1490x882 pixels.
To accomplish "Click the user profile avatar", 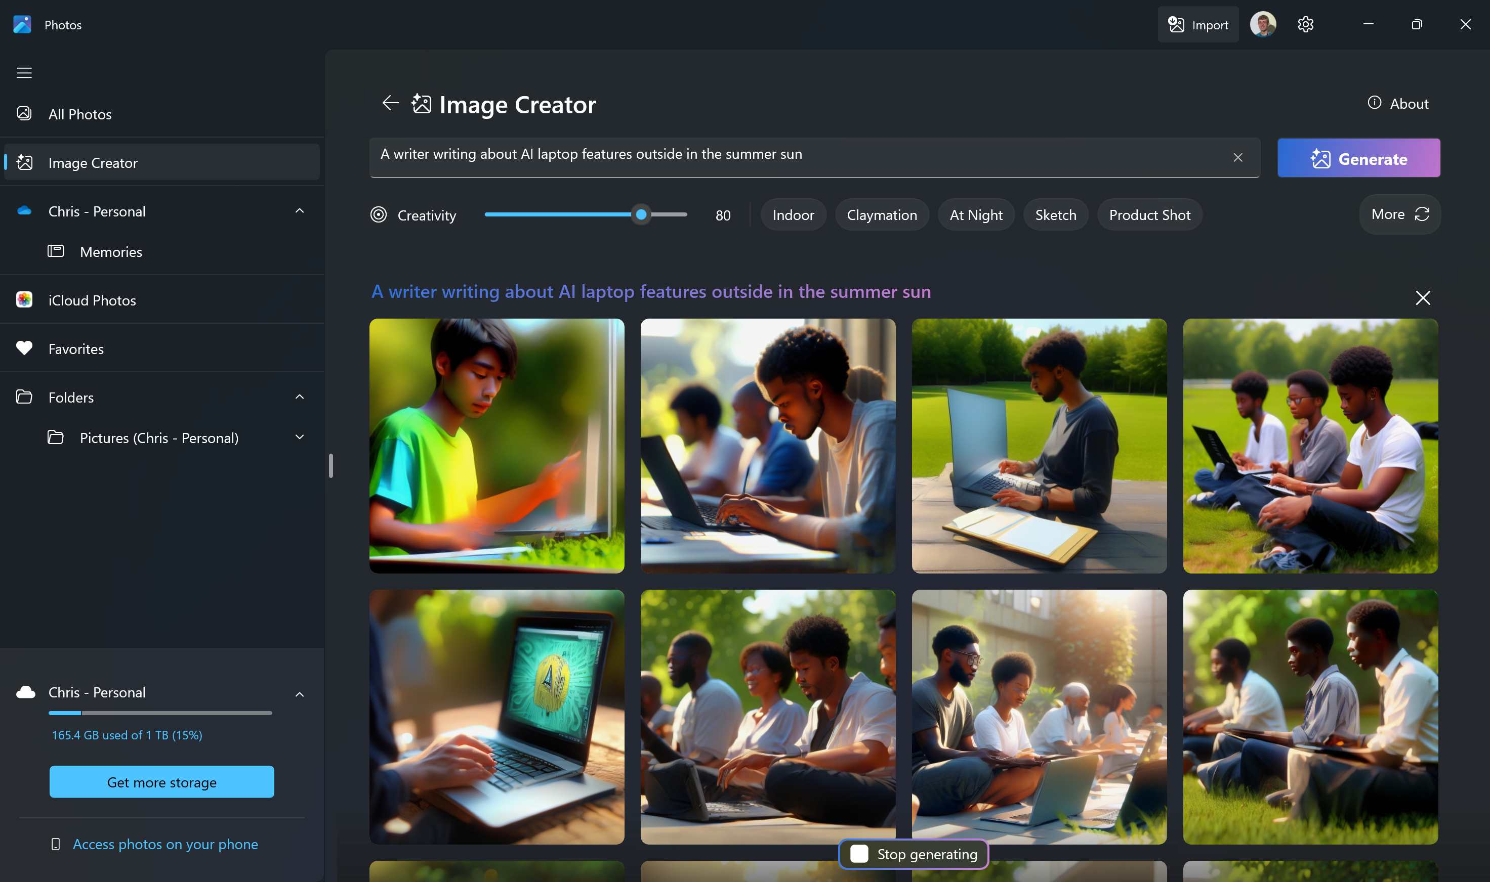I will click(1263, 24).
